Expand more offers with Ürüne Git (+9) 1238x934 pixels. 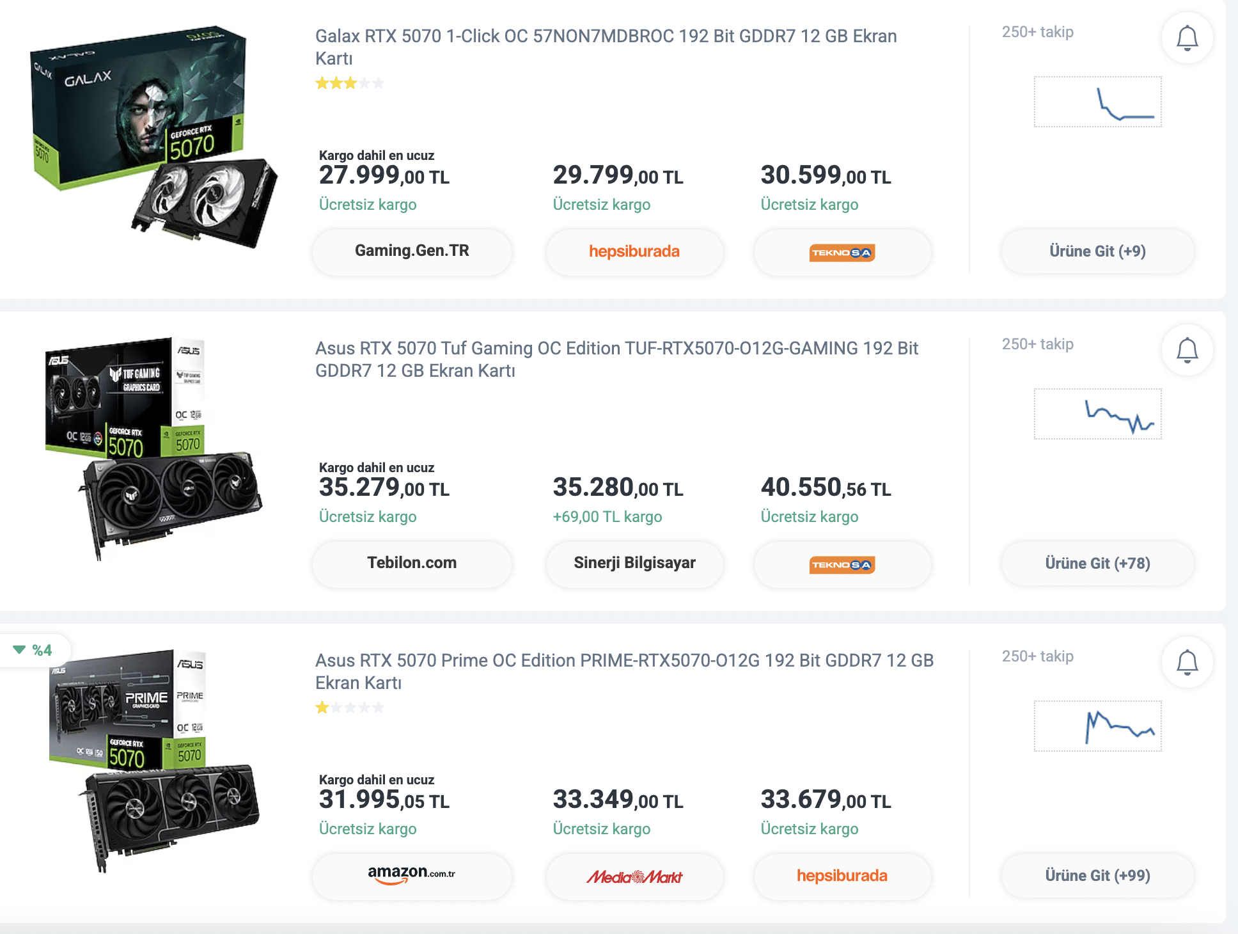pos(1097,252)
